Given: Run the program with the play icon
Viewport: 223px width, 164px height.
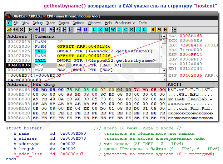Looking at the screenshot, I should click(x=30, y=29).
